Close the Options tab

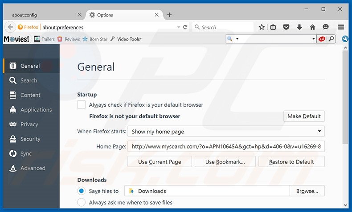coord(157,15)
